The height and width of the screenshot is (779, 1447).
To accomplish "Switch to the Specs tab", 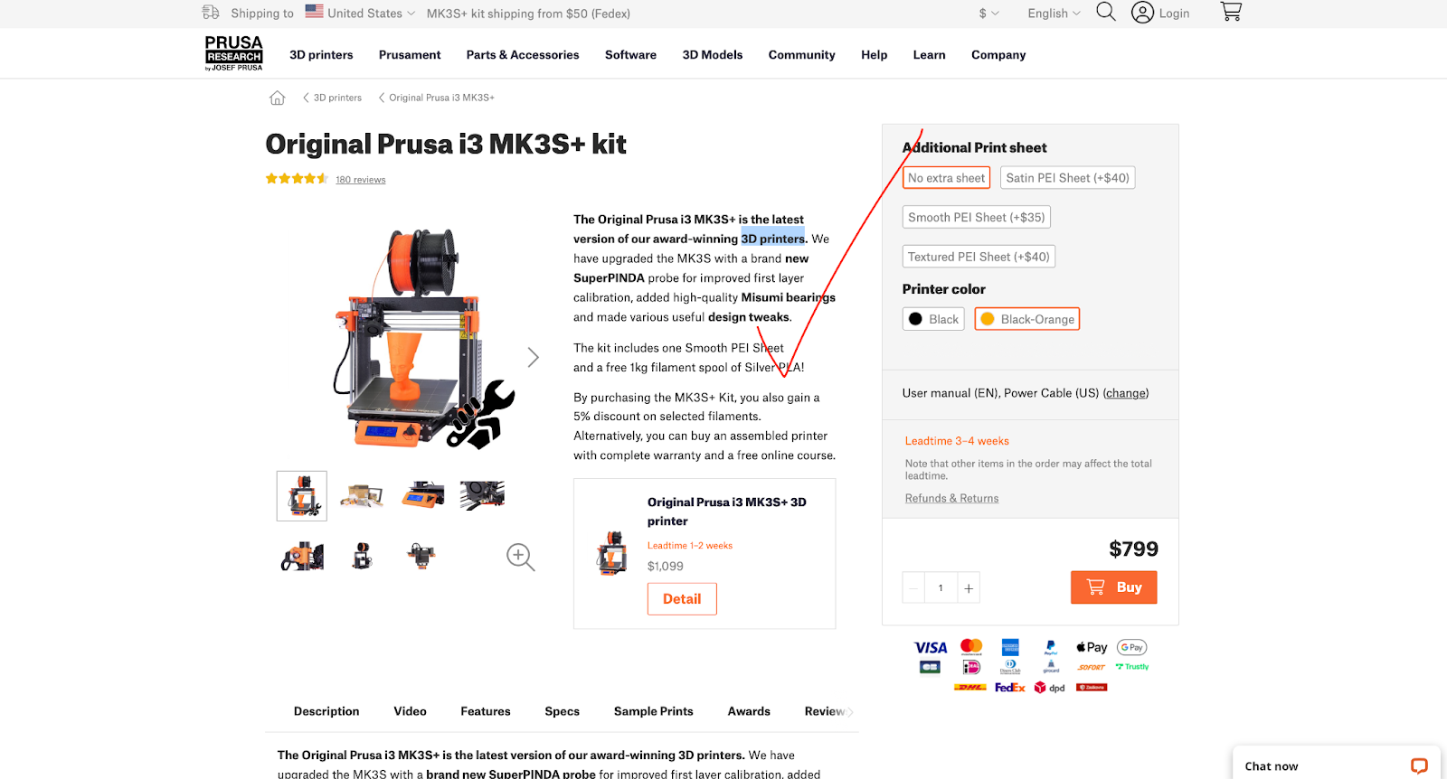I will (x=562, y=711).
